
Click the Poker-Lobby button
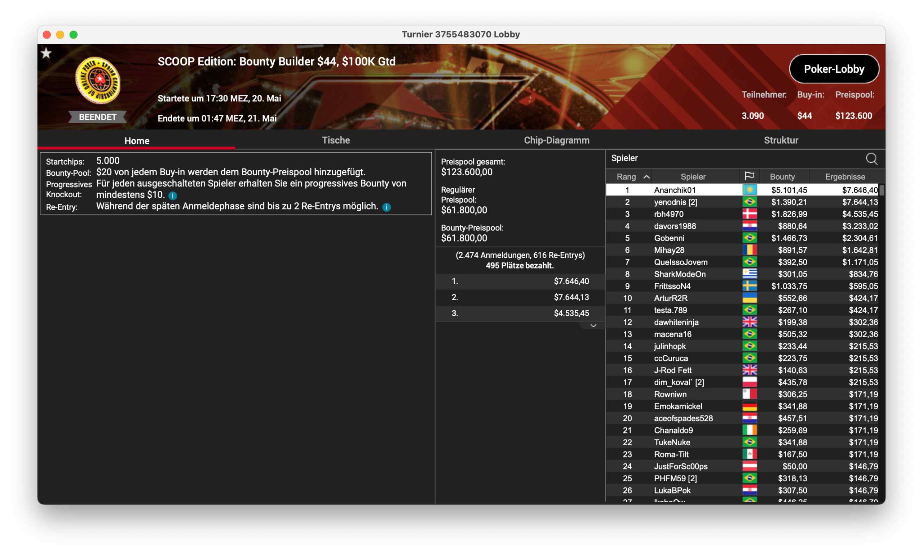(834, 69)
